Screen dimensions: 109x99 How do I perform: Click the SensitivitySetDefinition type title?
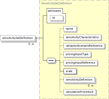tap(57, 3)
